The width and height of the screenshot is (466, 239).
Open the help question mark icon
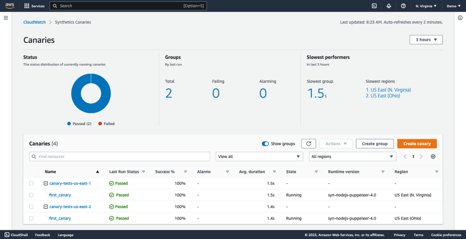coord(403,6)
